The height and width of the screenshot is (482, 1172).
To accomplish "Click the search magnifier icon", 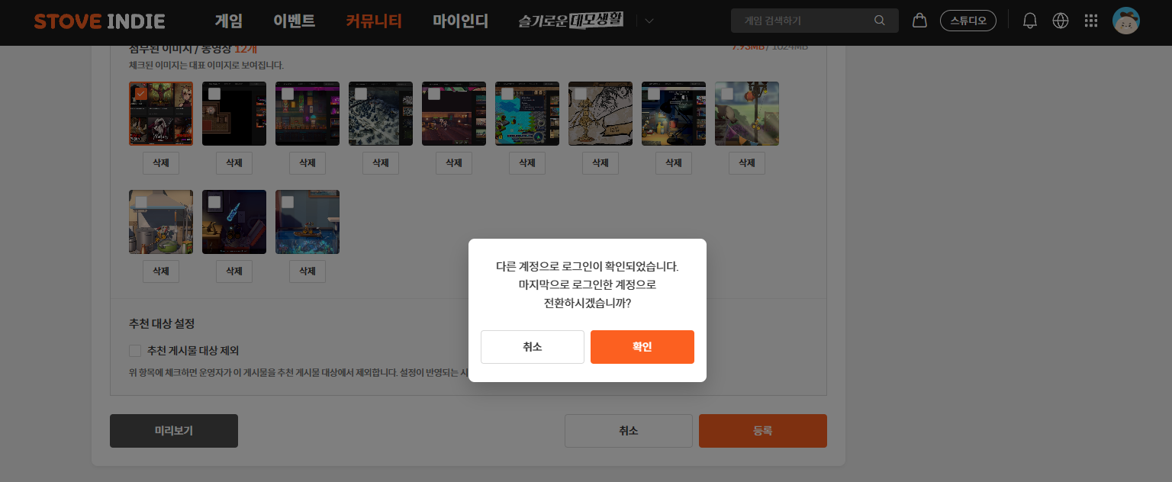I will (880, 21).
